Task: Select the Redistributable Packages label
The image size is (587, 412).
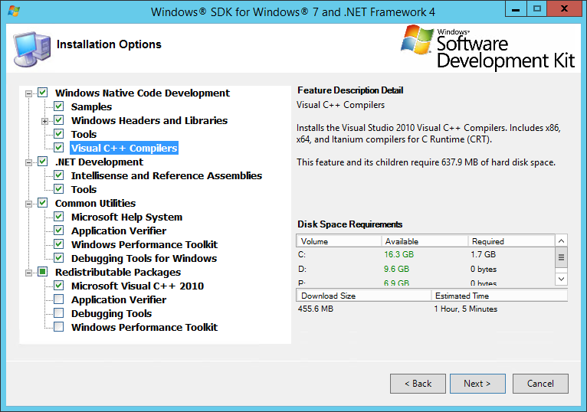Action: coord(118,273)
